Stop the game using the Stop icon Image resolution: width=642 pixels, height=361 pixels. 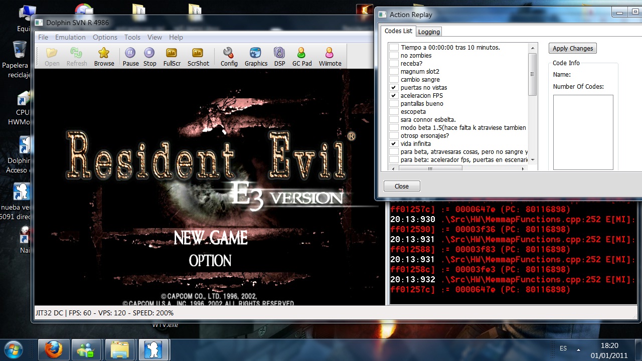[149, 56]
